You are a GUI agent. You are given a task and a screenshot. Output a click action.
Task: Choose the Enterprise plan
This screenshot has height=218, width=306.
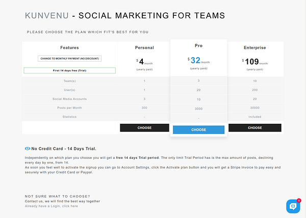tap(255, 128)
